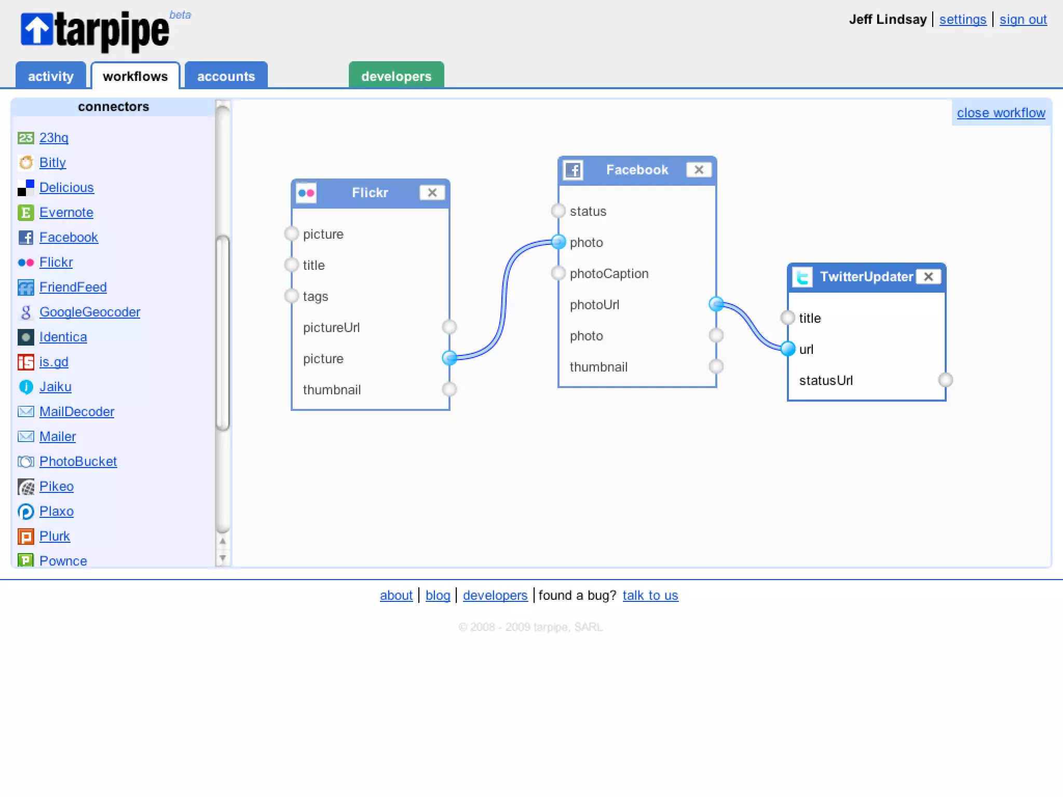This screenshot has height=797, width=1063.
Task: Click the Jaiku connector icon
Action: click(x=25, y=387)
